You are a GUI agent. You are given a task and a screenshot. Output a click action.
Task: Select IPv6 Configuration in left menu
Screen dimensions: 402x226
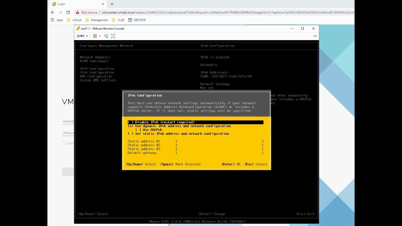97,73
